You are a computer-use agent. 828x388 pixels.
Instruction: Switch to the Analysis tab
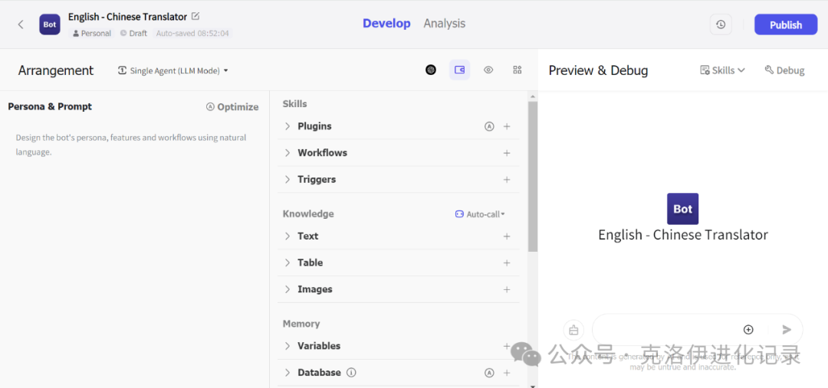[445, 23]
